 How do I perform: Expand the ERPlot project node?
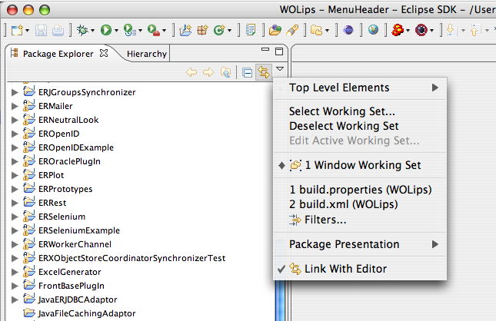pyautogui.click(x=15, y=176)
